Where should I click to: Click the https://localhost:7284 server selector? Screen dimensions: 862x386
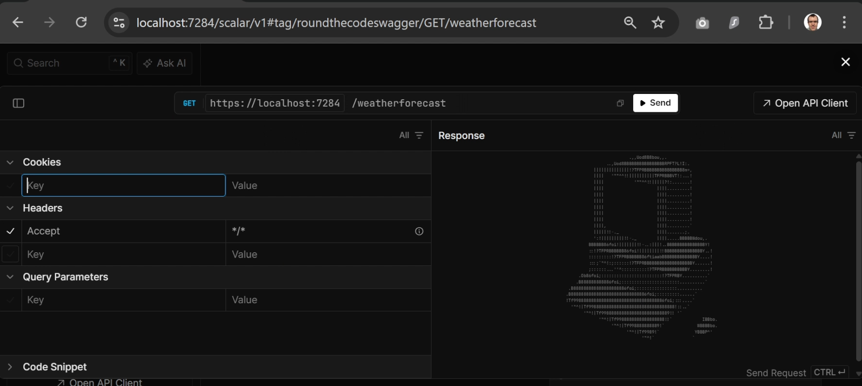275,103
